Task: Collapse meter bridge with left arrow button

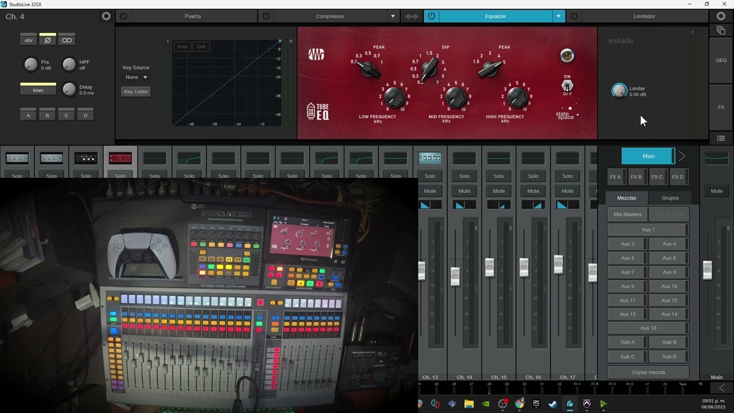Action: tap(721, 388)
